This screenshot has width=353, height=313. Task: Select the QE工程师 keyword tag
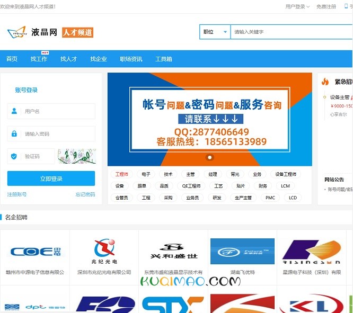[x=191, y=186]
